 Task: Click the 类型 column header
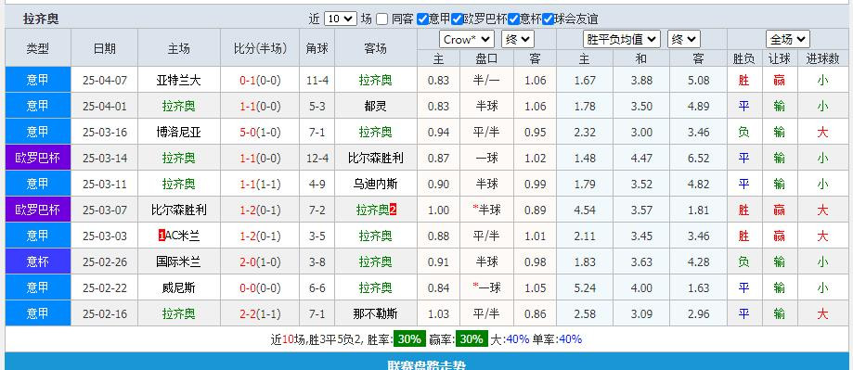[x=38, y=48]
